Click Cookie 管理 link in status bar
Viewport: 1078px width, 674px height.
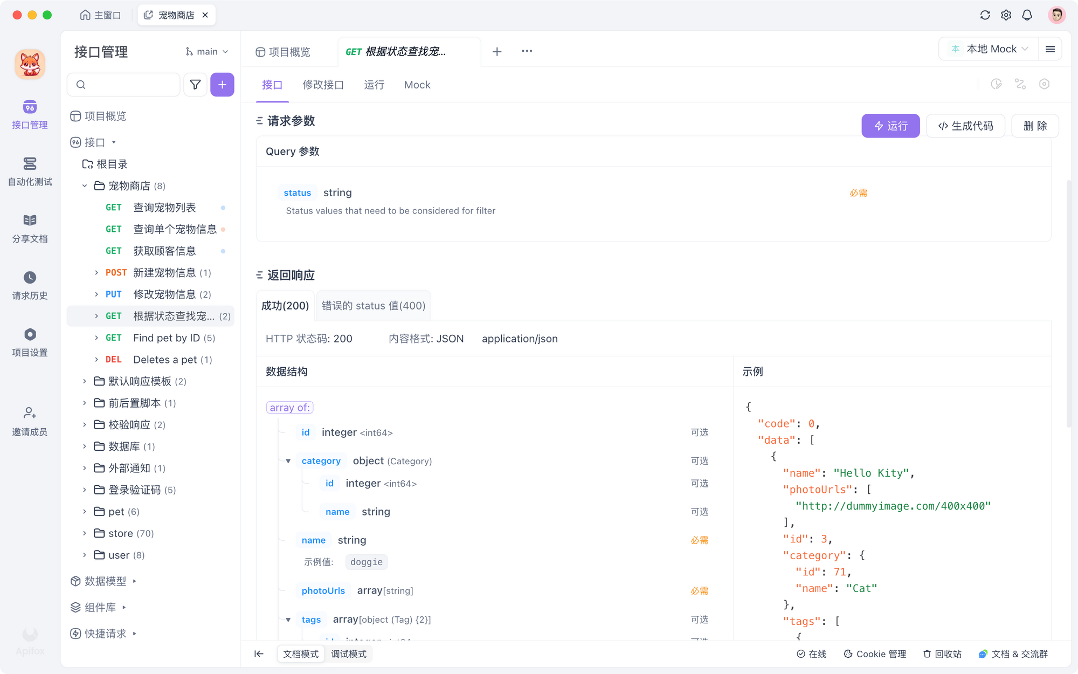pos(875,653)
